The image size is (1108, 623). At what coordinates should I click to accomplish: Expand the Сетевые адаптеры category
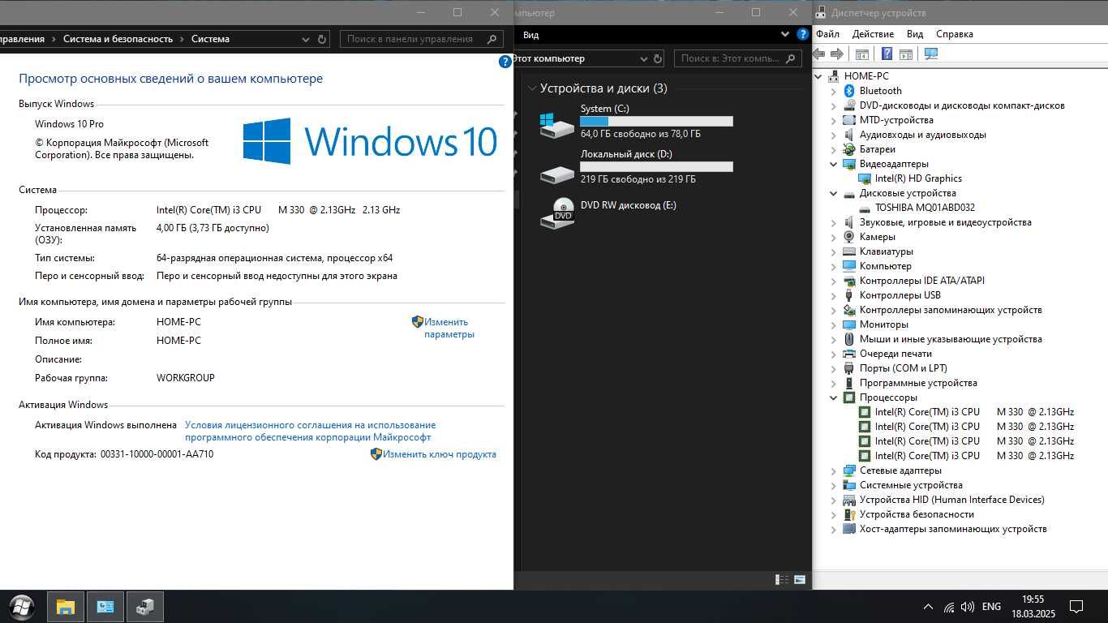point(833,470)
